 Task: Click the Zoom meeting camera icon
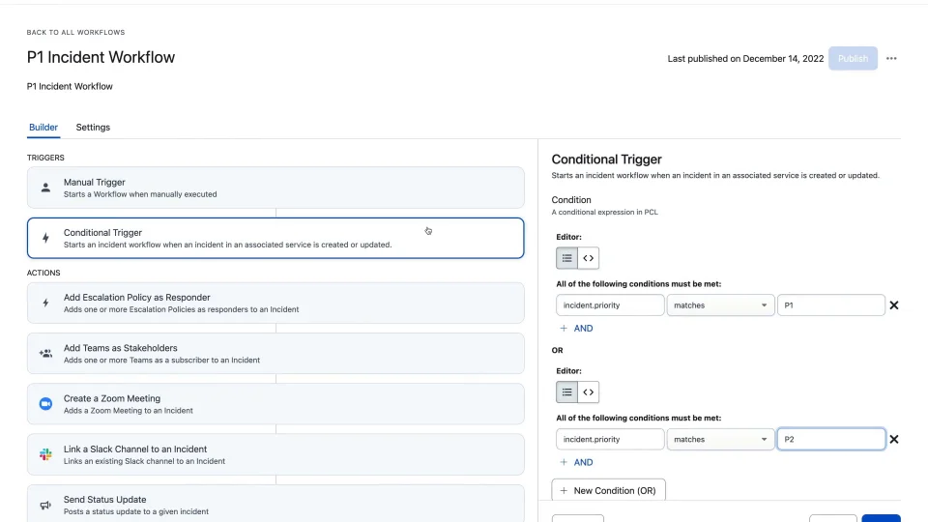pos(45,404)
